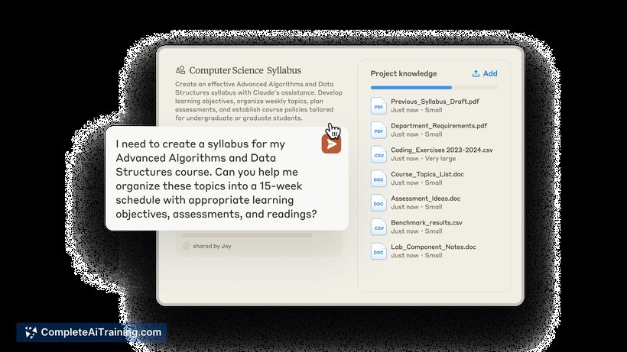Open the Benchmark_results.csv file icon

(378, 227)
